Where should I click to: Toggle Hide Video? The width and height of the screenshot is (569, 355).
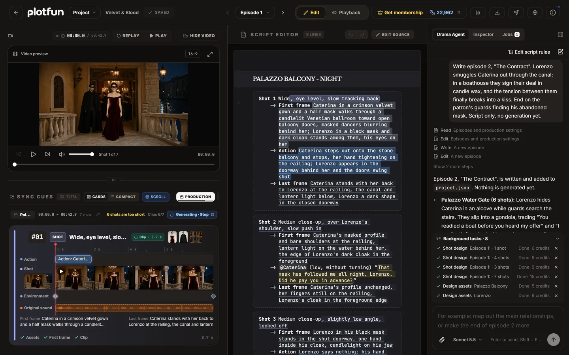(x=199, y=35)
